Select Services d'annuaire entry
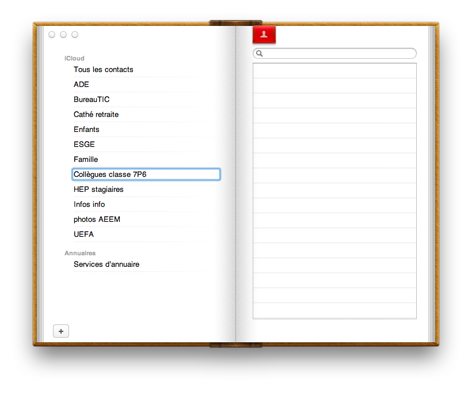This screenshot has height=393, width=472. tap(106, 264)
